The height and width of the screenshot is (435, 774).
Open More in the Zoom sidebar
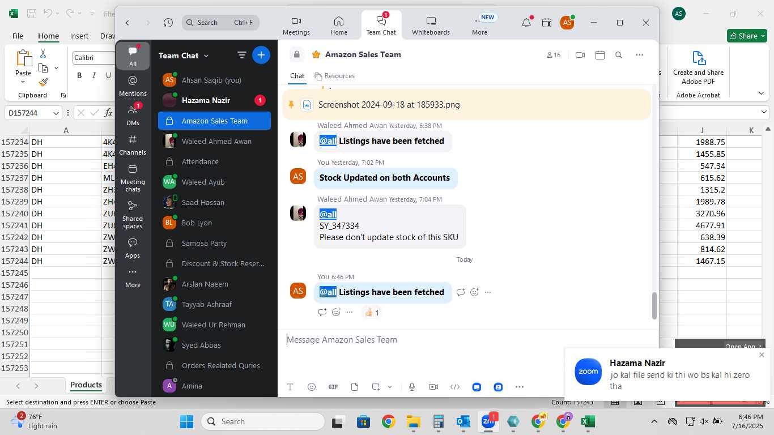[133, 278]
